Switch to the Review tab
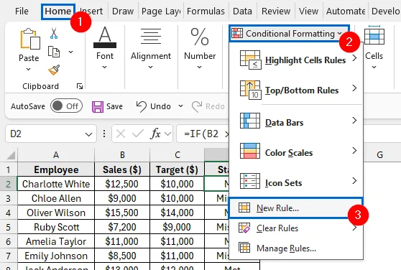The width and height of the screenshot is (401, 270). click(276, 11)
